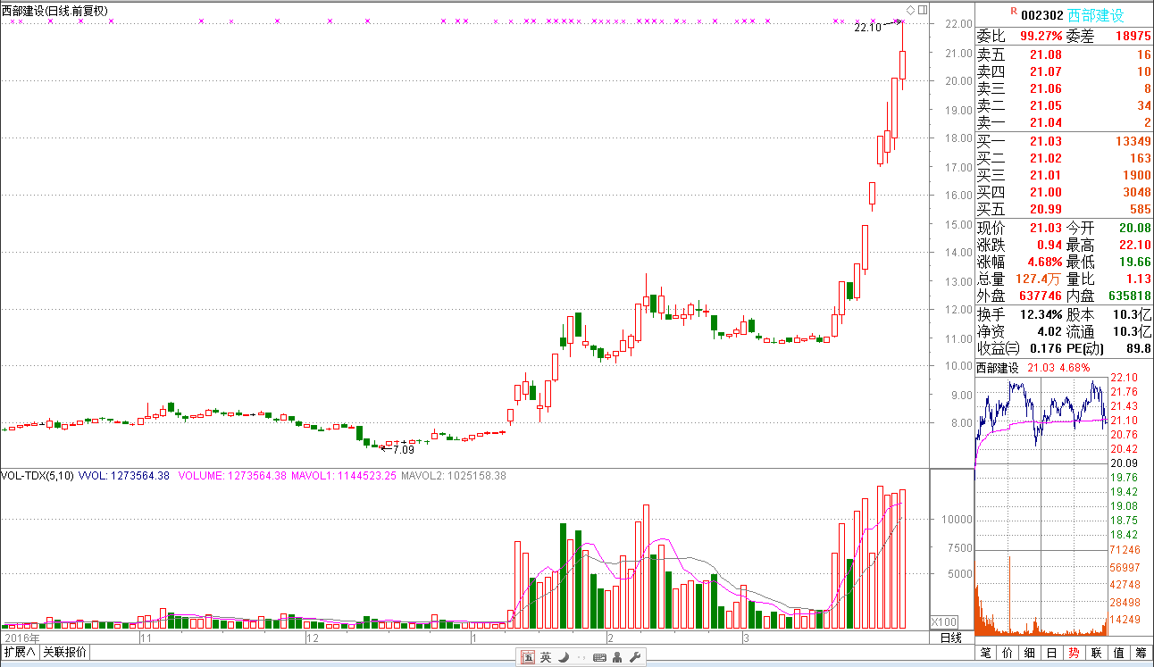The height and width of the screenshot is (667, 1154).
Task: Click the moon icon in IME toolbar
Action: (x=564, y=658)
